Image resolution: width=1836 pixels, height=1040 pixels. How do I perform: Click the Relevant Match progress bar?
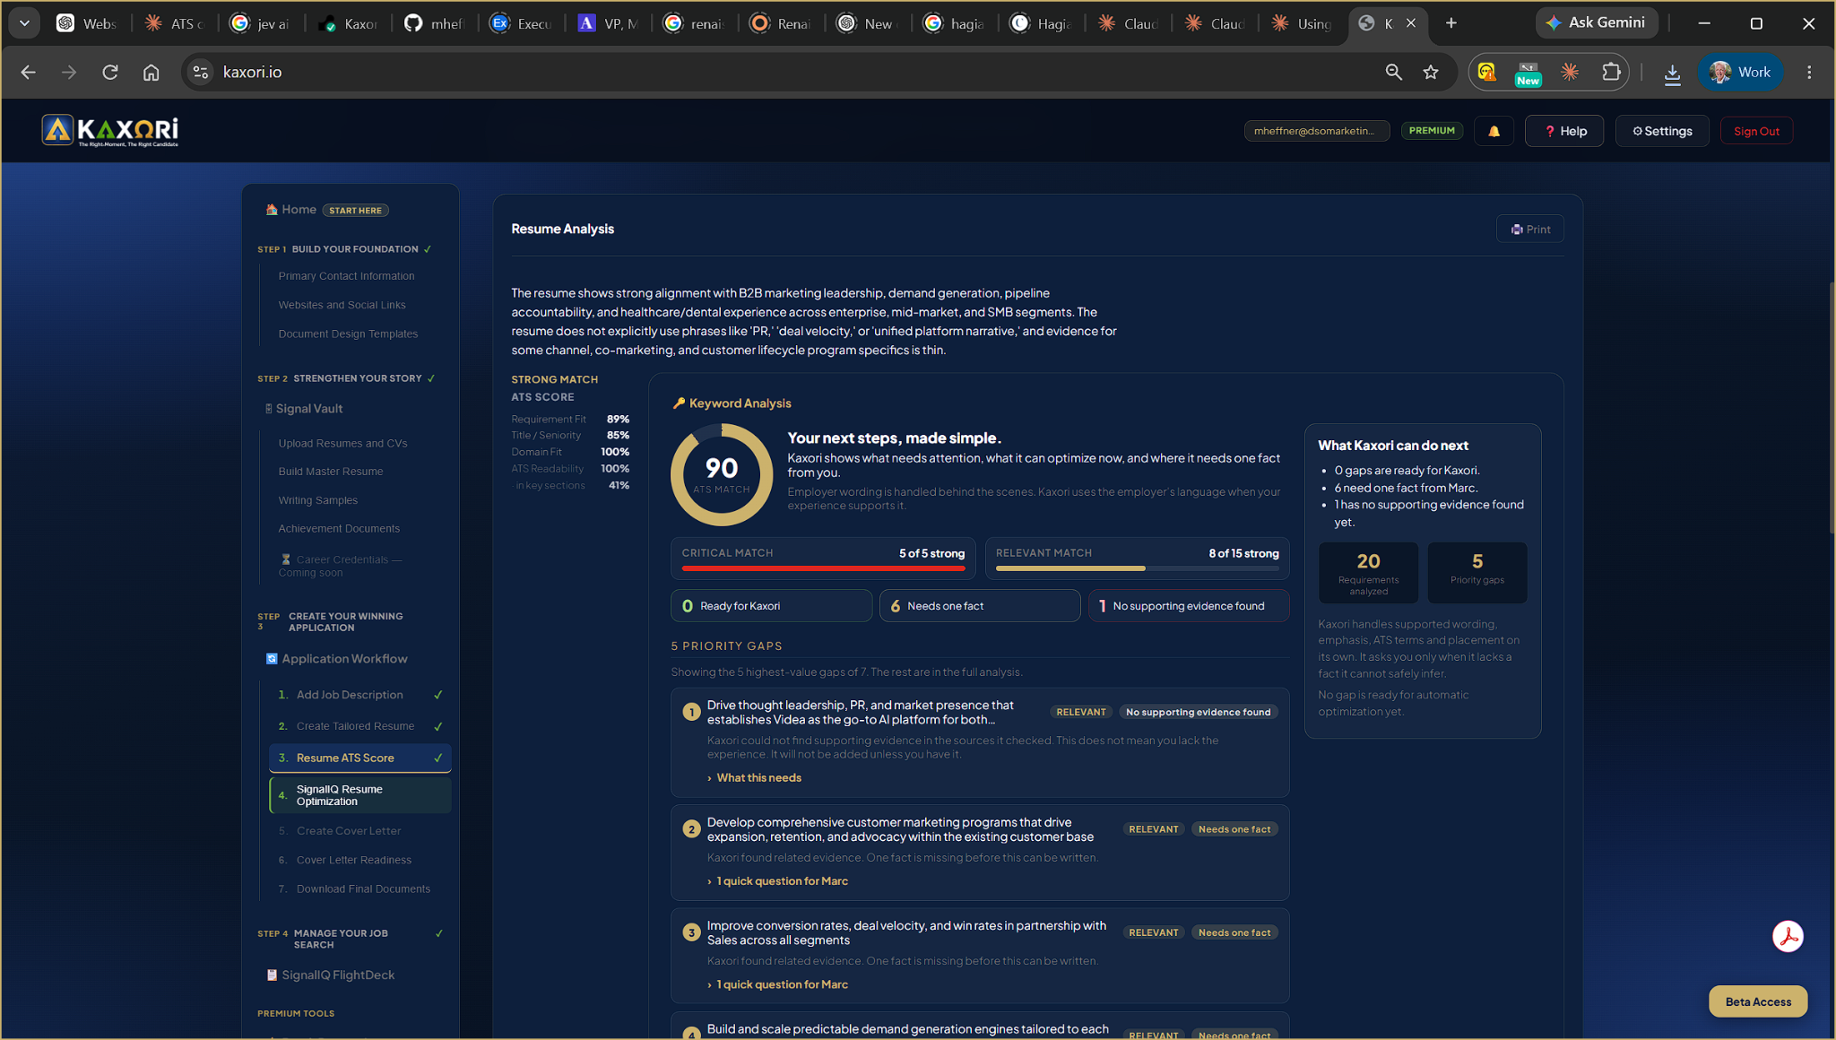[x=1137, y=568]
